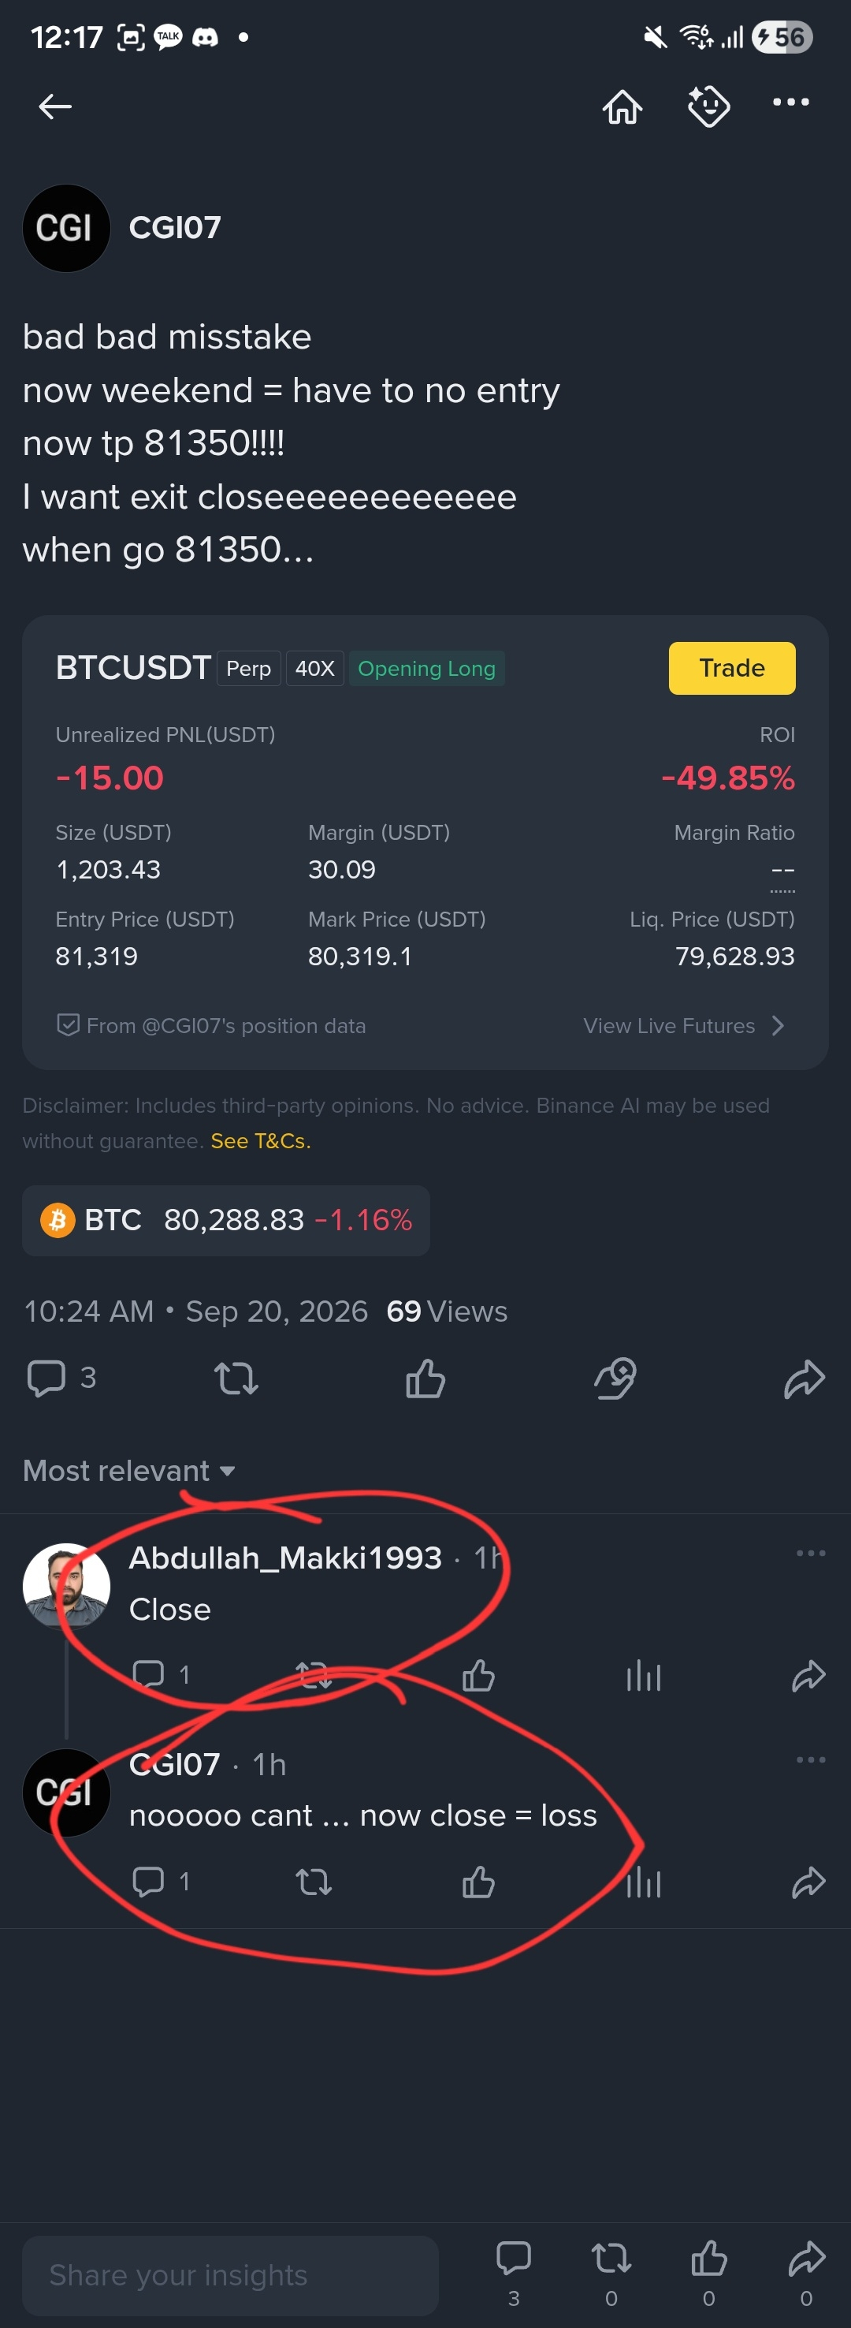The image size is (851, 2328).
Task: Tap the BTC price ticker chip
Action: pyautogui.click(x=226, y=1220)
